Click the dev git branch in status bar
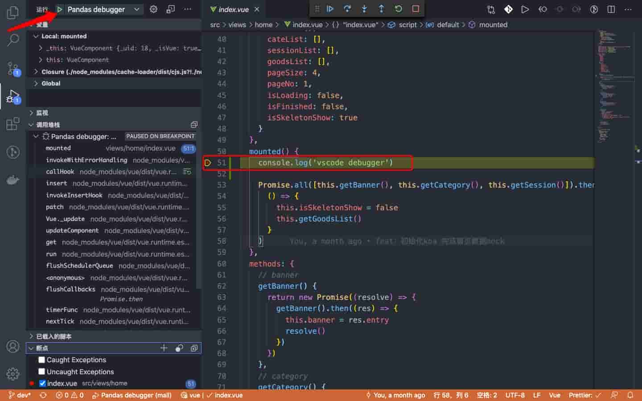642x401 pixels. (x=20, y=395)
